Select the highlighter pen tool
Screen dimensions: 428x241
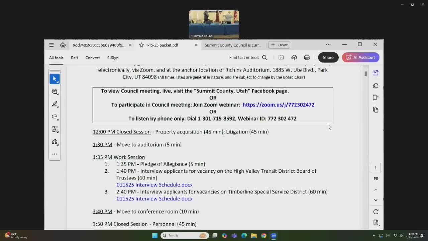[x=55, y=104]
